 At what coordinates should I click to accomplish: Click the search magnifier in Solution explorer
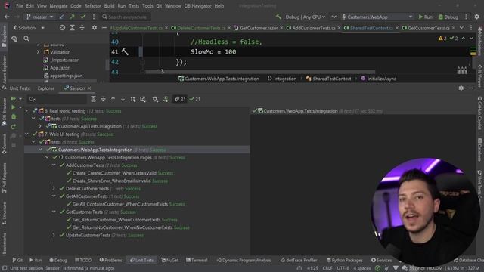click(26, 39)
